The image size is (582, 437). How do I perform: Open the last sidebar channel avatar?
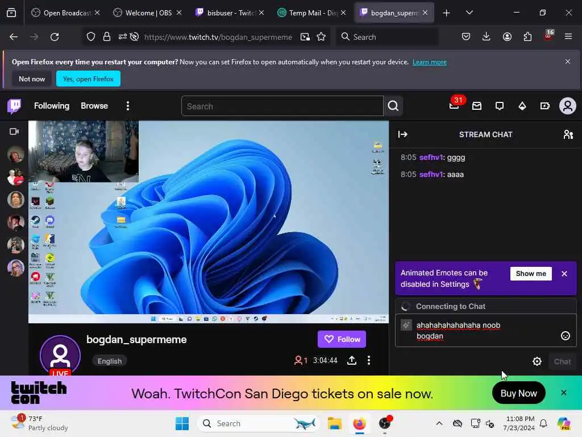[x=15, y=268]
